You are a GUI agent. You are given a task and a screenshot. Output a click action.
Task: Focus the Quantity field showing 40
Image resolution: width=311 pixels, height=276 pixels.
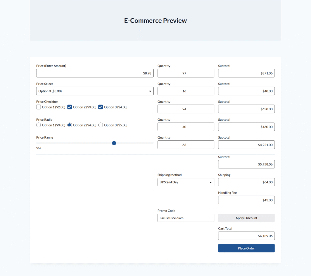186,127
